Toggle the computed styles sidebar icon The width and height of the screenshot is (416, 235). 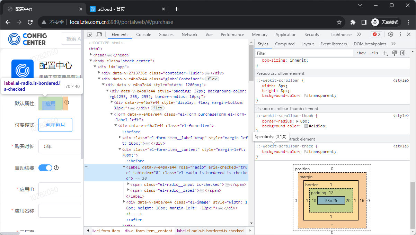click(403, 53)
